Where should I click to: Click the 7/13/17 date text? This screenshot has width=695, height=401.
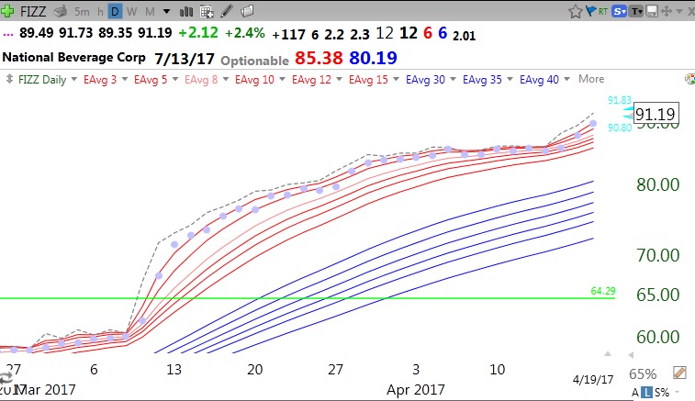[x=185, y=59]
